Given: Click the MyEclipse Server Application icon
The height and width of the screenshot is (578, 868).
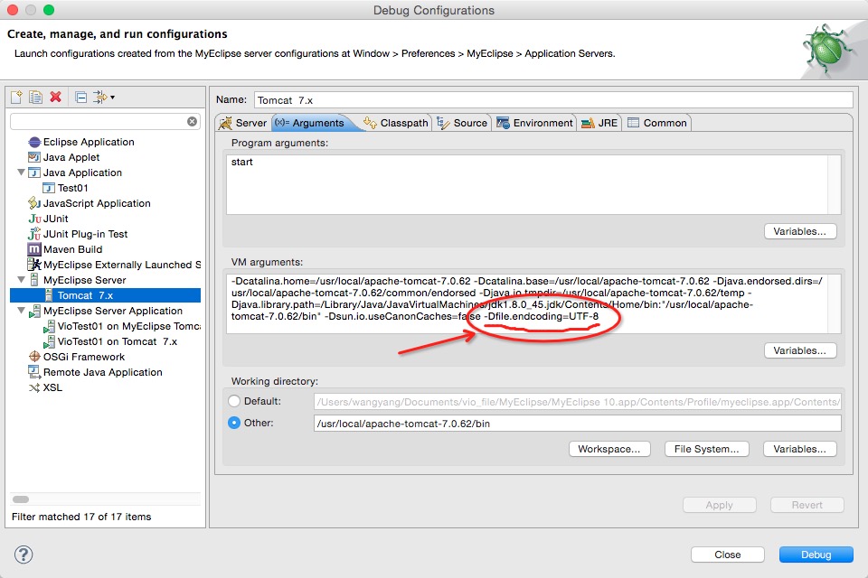Looking at the screenshot, I should 34,311.
